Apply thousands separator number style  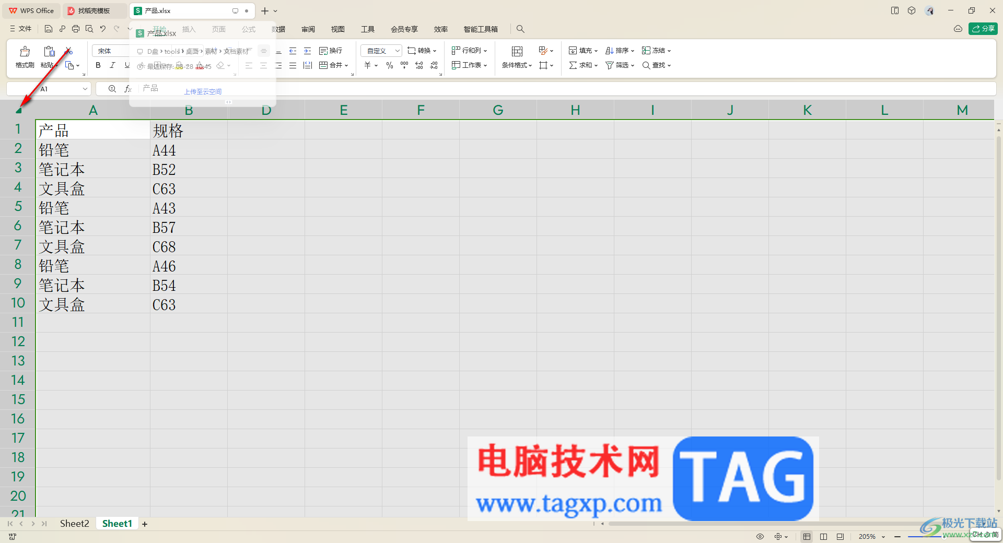pyautogui.click(x=404, y=65)
